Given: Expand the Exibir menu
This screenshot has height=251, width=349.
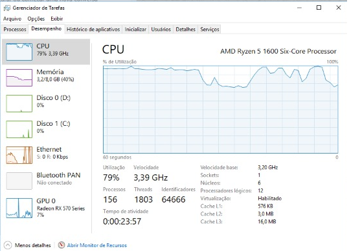Looking at the screenshot, I should (x=57, y=19).
